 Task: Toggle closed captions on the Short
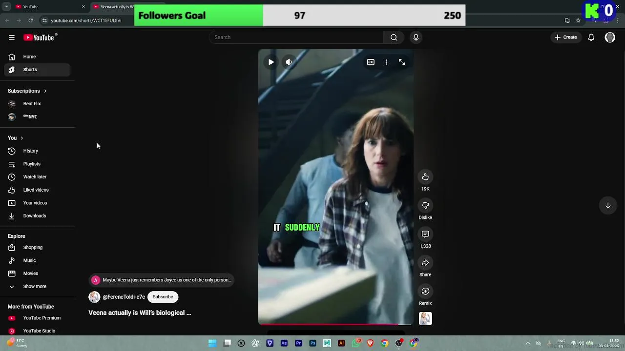[371, 62]
